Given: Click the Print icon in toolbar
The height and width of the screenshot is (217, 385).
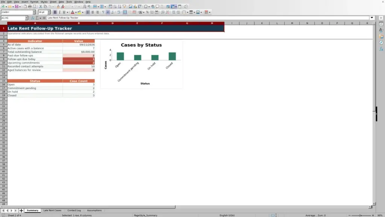Looking at the screenshot, I should tap(30, 6).
